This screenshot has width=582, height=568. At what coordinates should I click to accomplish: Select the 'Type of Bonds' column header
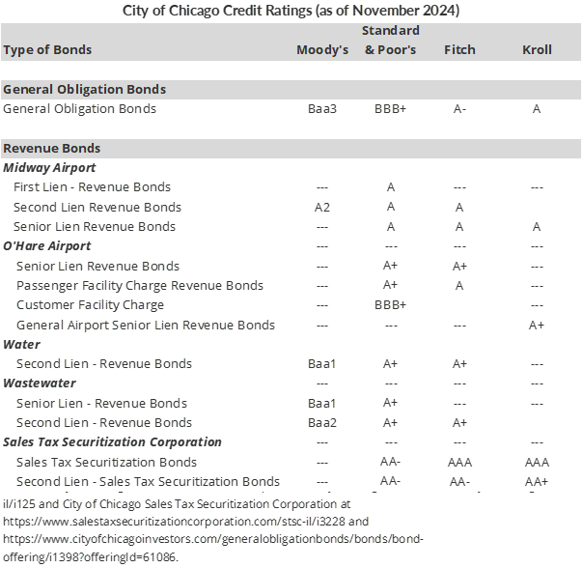pos(47,50)
